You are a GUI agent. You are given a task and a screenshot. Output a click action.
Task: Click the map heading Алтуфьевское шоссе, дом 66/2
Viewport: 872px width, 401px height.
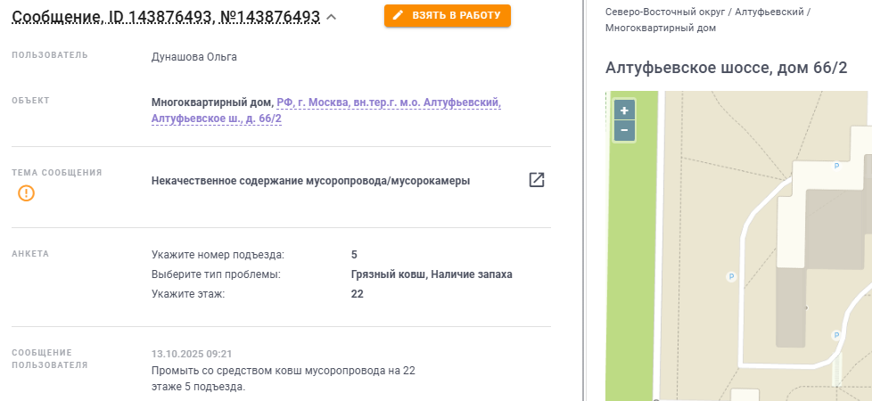726,68
